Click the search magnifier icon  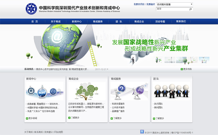coord(190,9)
